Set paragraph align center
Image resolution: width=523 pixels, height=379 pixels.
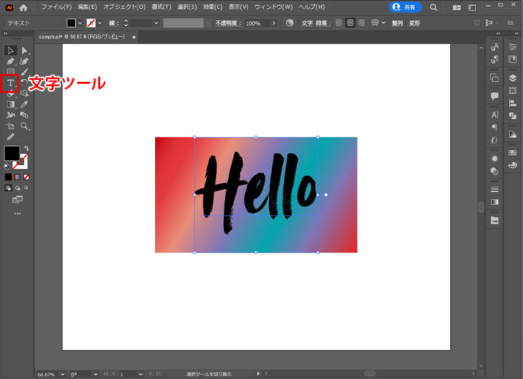tap(350, 23)
